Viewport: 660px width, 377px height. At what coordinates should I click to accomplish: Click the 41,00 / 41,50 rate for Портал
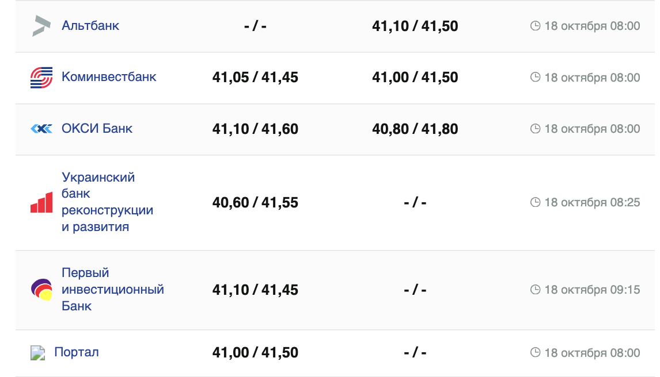[x=255, y=352]
